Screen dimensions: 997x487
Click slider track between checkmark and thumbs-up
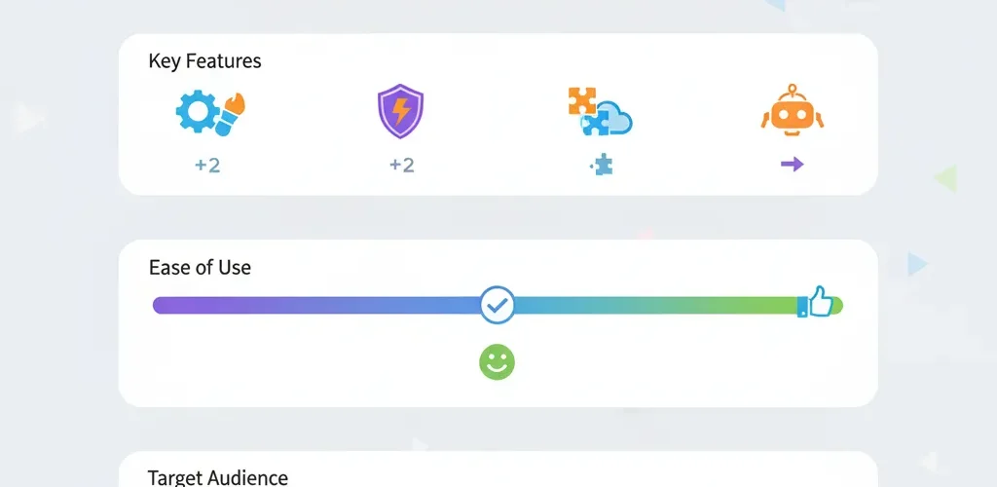click(x=652, y=305)
